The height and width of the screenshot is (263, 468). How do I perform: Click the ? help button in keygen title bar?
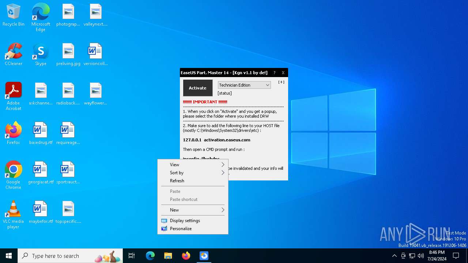tap(274, 73)
